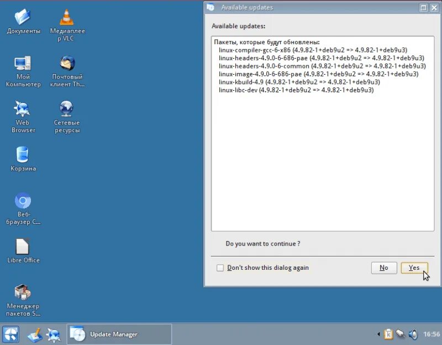Click the network connection tray icon
442x345 pixels.
point(401,334)
